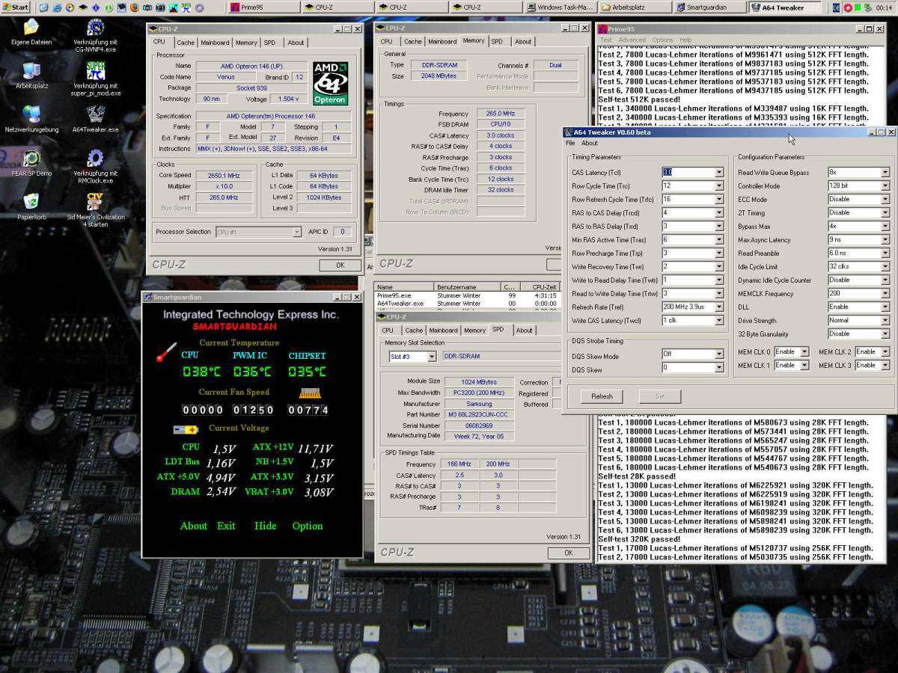Screen dimensions: 898x673
Task: Expand the Slot #3 memory slot selector
Action: pyautogui.click(x=432, y=357)
